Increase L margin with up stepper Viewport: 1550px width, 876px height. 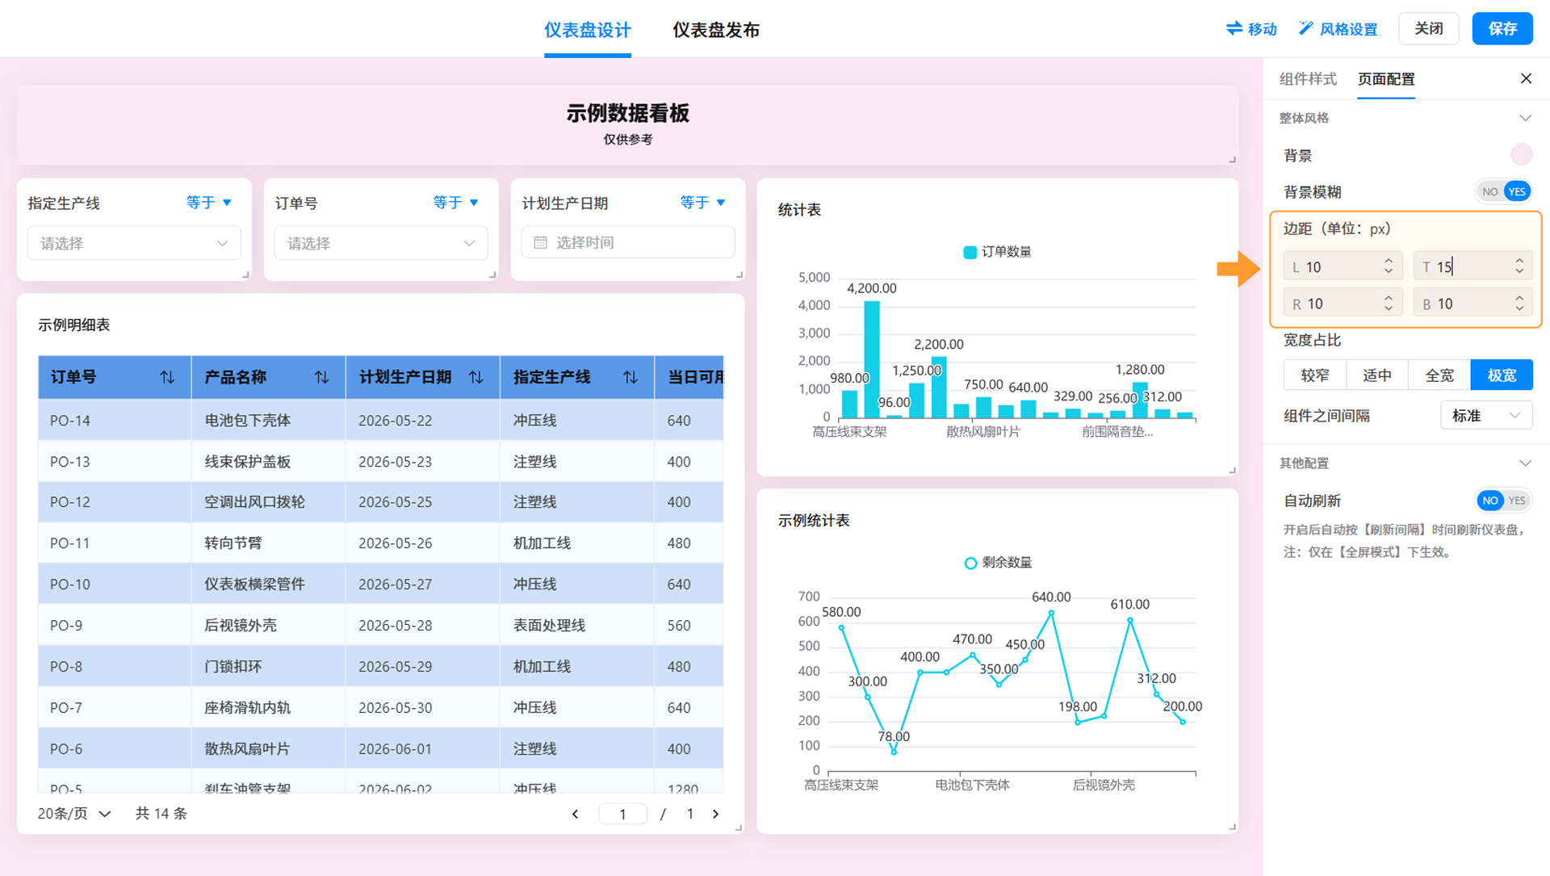1389,261
